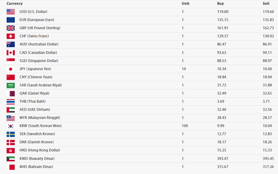Click the Buy column header
Image resolution: width=278 pixels, height=174 pixels.
[x=220, y=4]
